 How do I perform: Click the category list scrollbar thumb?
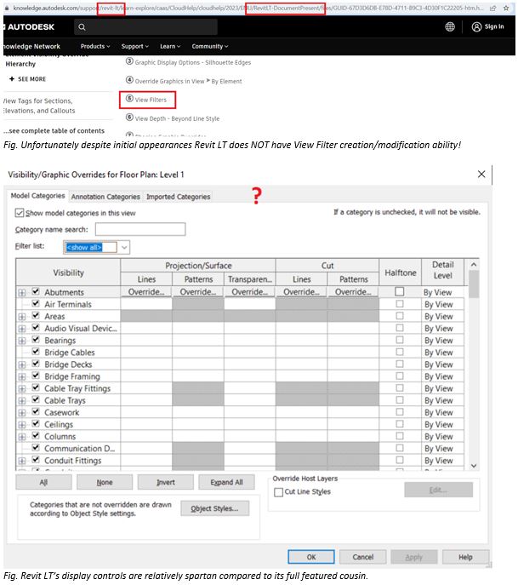point(474,284)
